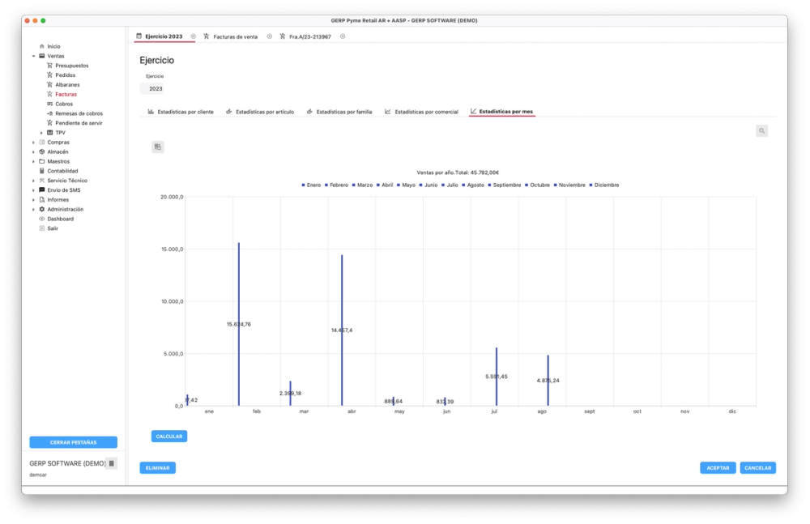Click the building icon next to GERP SOFTWARE (DEMO)
Screen dimensions: 810x524
coord(112,463)
